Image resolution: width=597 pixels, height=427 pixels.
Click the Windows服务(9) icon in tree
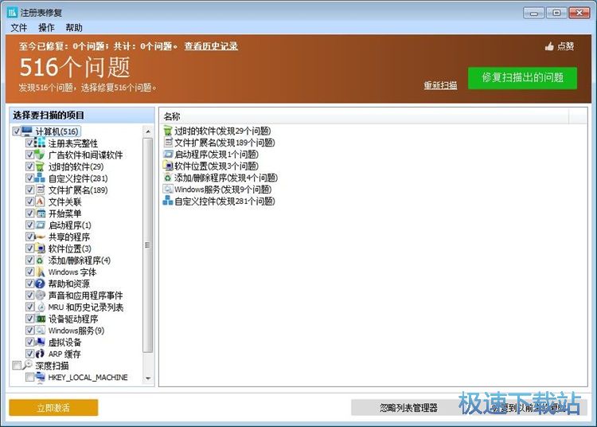tap(40, 331)
